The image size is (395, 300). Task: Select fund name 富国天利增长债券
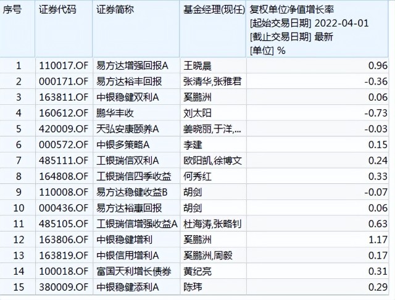tap(134, 271)
